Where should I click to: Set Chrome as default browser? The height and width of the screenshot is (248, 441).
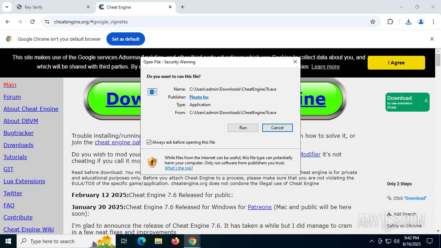(x=126, y=39)
